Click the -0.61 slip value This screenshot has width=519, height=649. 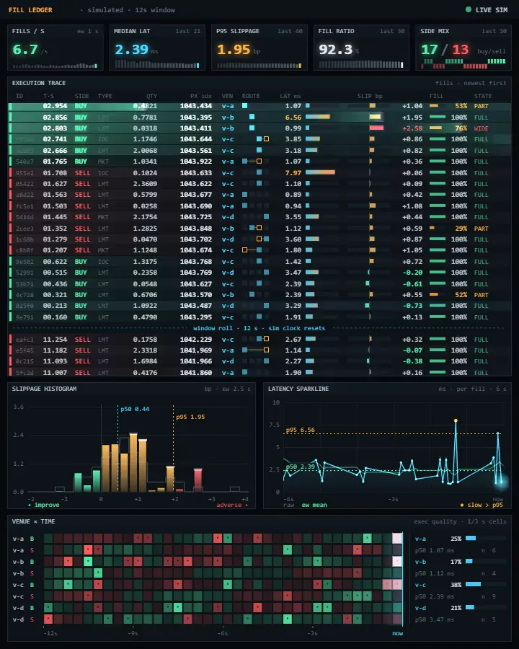(x=412, y=284)
